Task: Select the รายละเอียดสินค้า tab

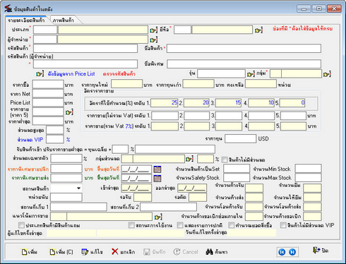Action: click(x=26, y=20)
